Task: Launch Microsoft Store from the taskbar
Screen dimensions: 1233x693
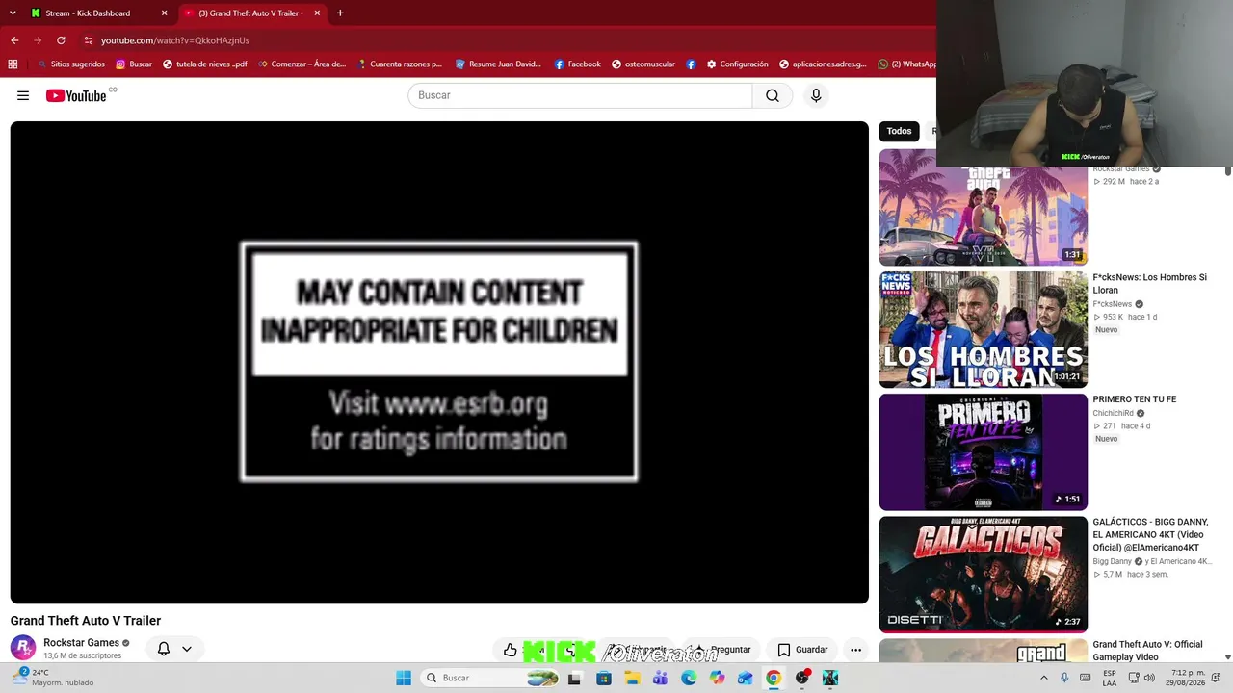Action: (604, 678)
